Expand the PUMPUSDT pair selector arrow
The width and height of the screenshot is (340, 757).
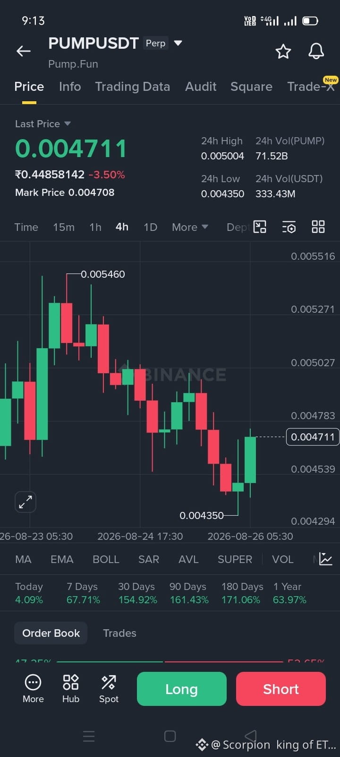(178, 43)
